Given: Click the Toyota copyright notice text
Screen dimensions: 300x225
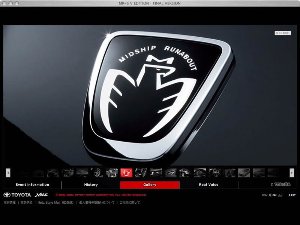Looking at the screenshot, I should (x=101, y=195).
